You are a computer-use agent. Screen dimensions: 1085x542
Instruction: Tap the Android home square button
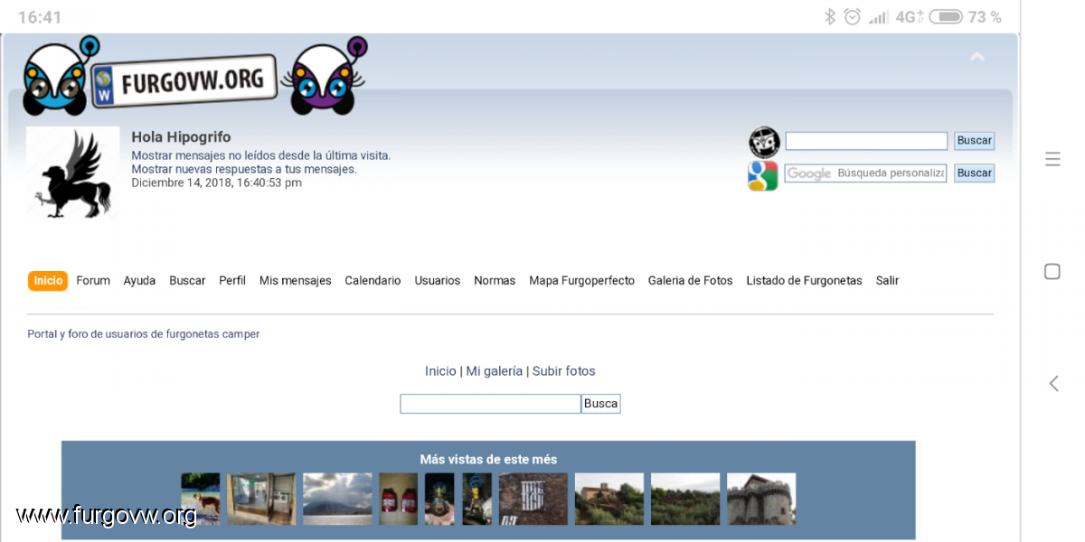point(1052,272)
